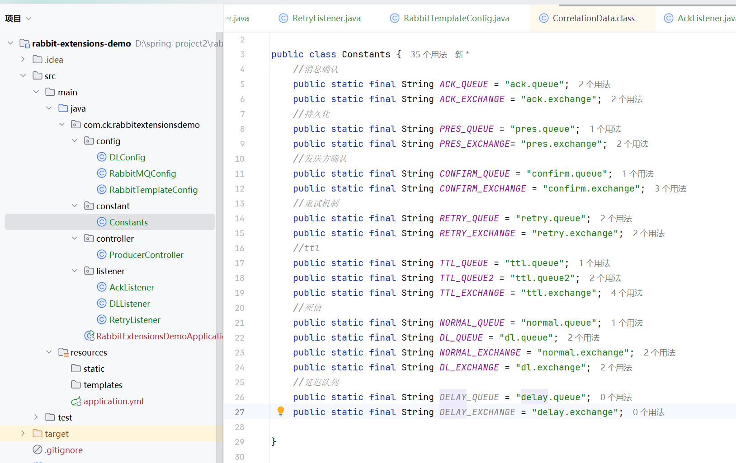
Task: Click '0 个用法' beside DELAY_QUEUE
Action: pyautogui.click(x=616, y=397)
